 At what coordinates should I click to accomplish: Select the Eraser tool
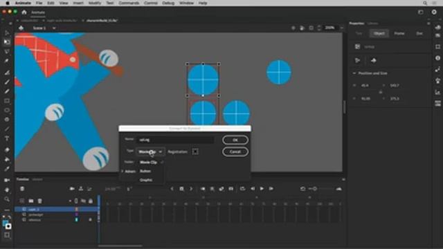(x=7, y=150)
